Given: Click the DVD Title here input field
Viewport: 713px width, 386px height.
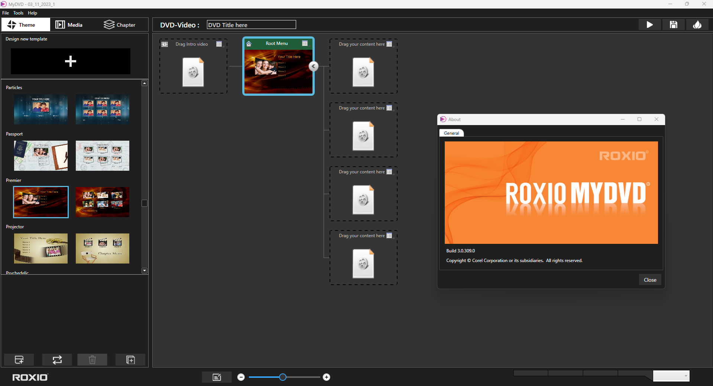Looking at the screenshot, I should click(x=251, y=25).
